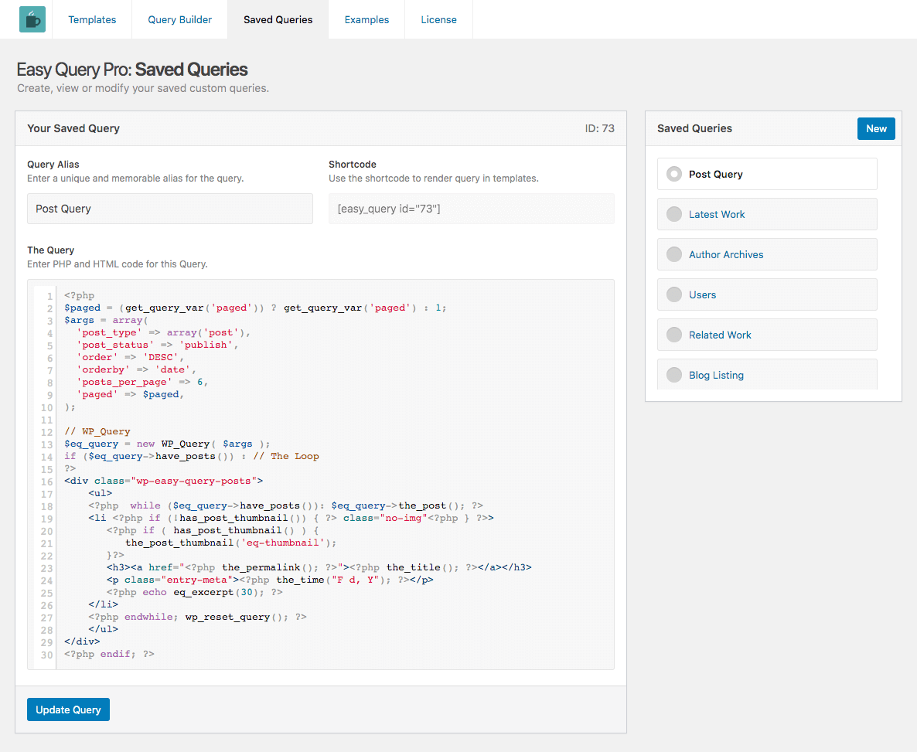Click the '// WP_Query' comment line
917x752 pixels.
pos(97,431)
